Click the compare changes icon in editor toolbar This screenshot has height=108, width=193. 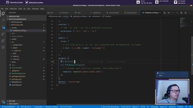coord(165,13)
